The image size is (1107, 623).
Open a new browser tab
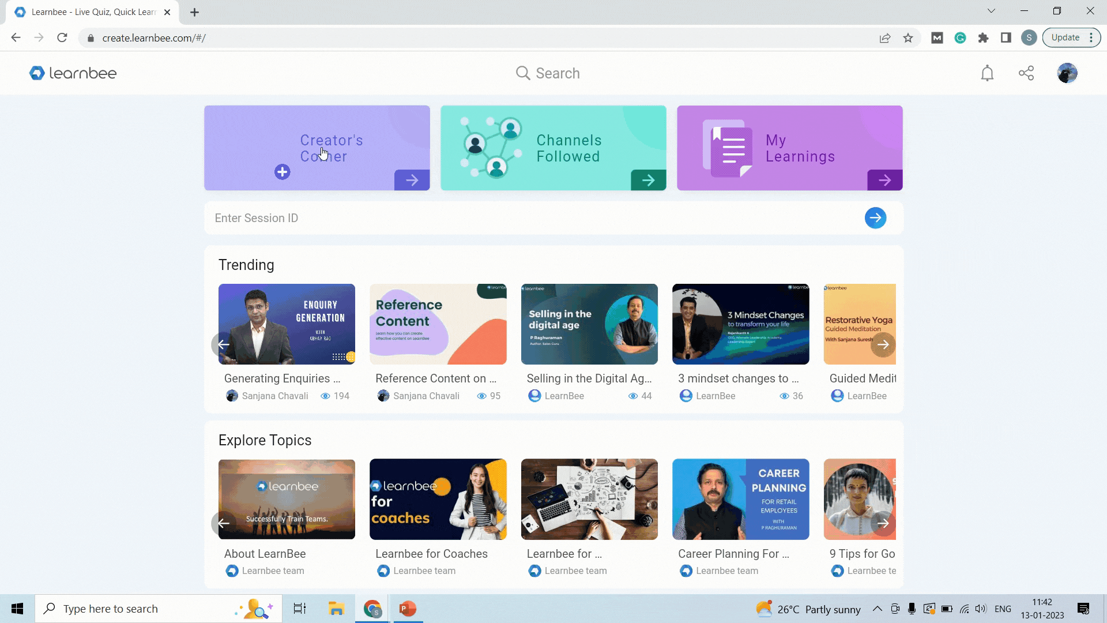tap(194, 12)
